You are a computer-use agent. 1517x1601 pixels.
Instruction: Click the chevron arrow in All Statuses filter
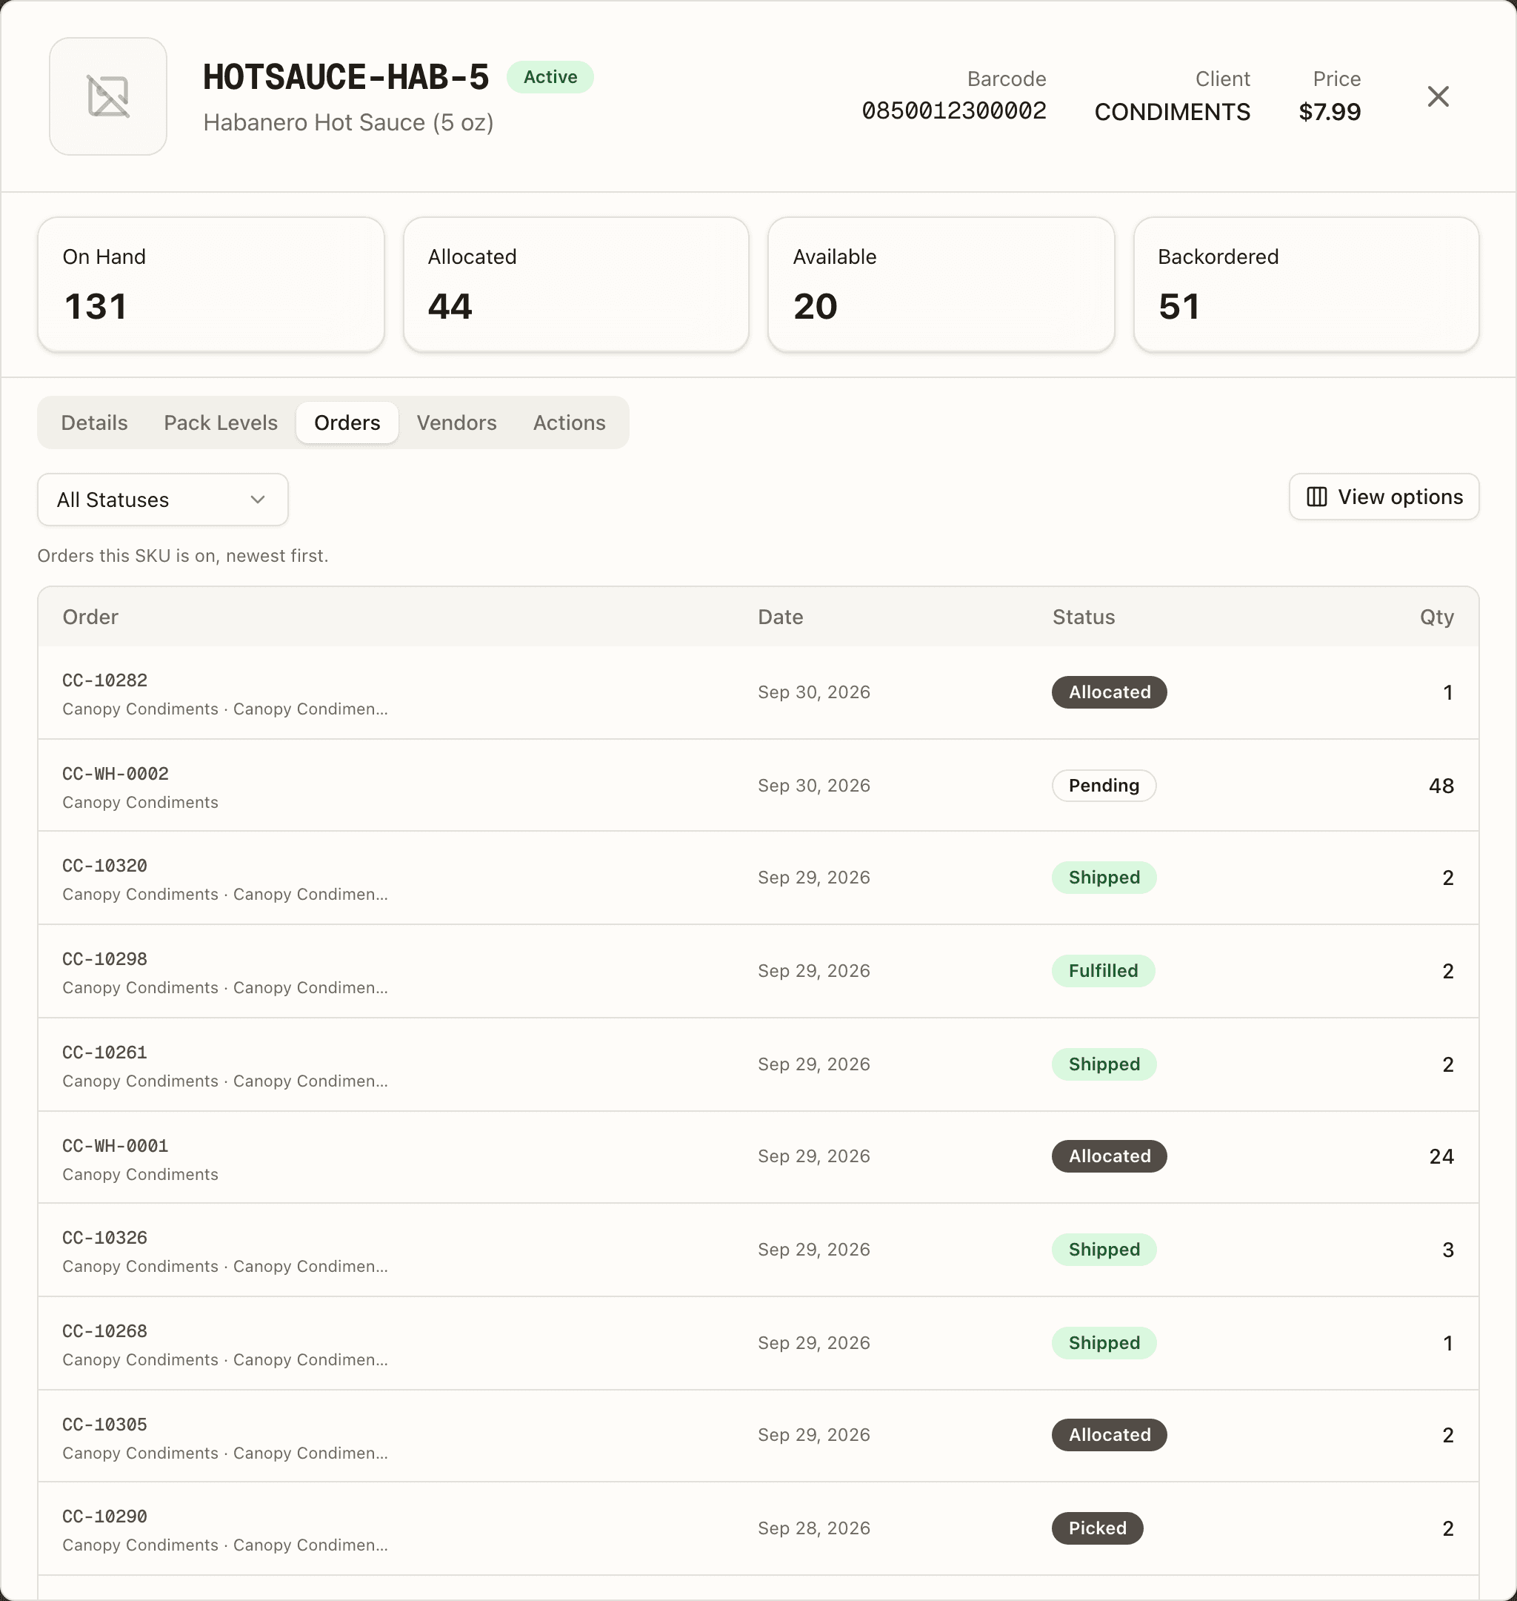[x=258, y=500]
